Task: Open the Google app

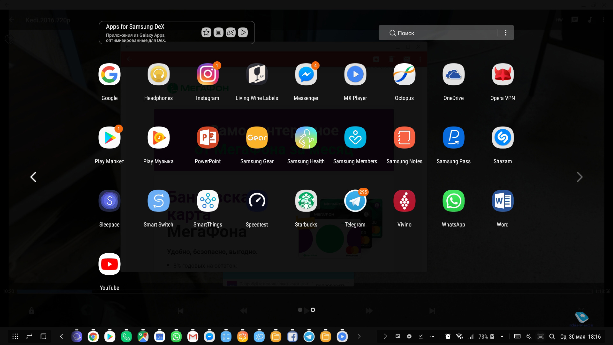Action: [110, 74]
